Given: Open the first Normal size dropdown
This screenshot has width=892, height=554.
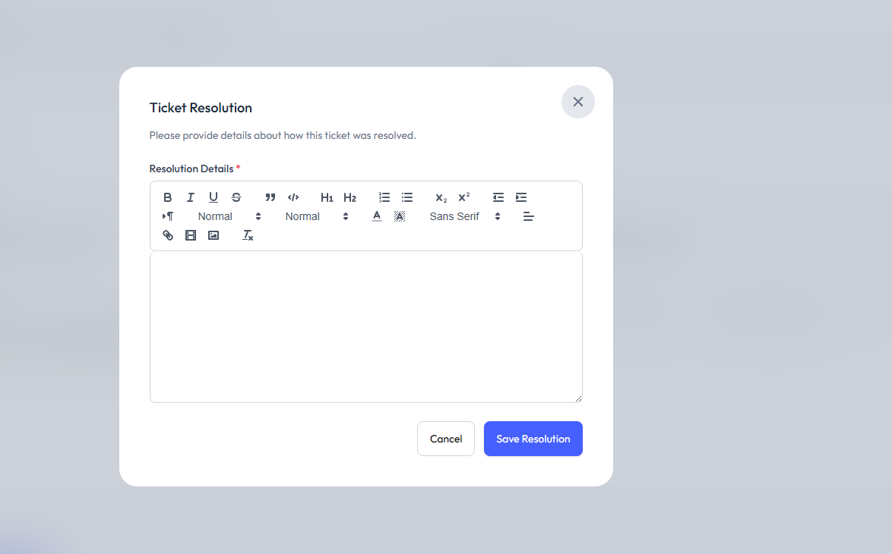Looking at the screenshot, I should 229,216.
